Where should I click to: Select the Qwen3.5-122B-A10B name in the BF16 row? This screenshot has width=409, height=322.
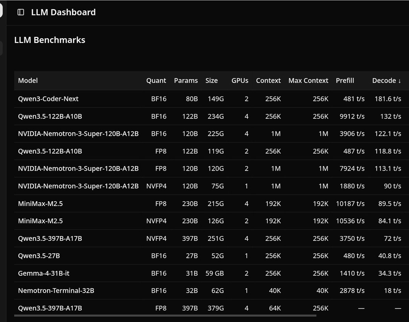point(50,116)
